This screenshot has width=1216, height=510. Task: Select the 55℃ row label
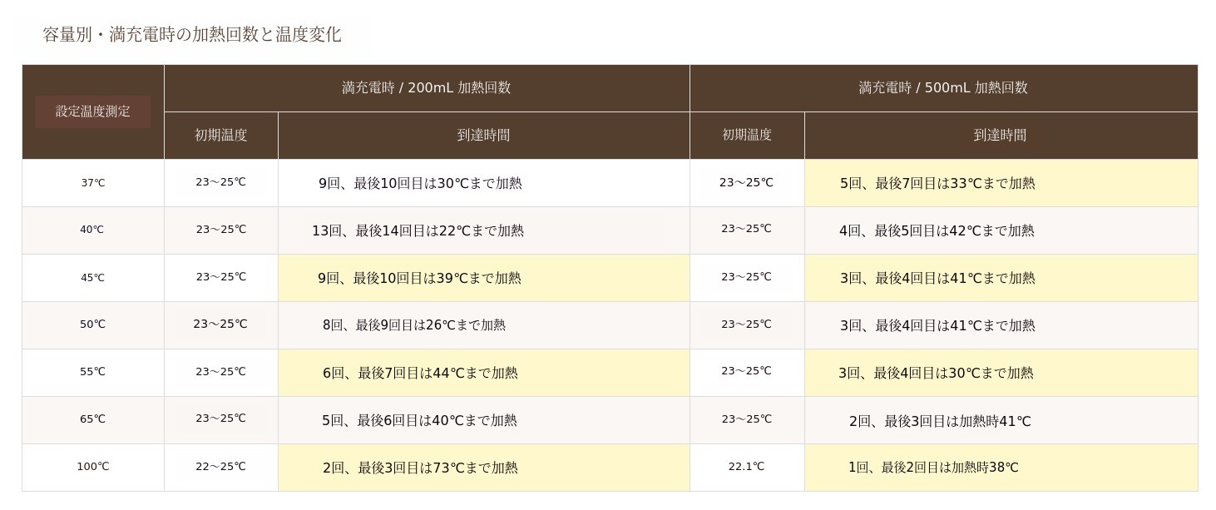pyautogui.click(x=92, y=372)
